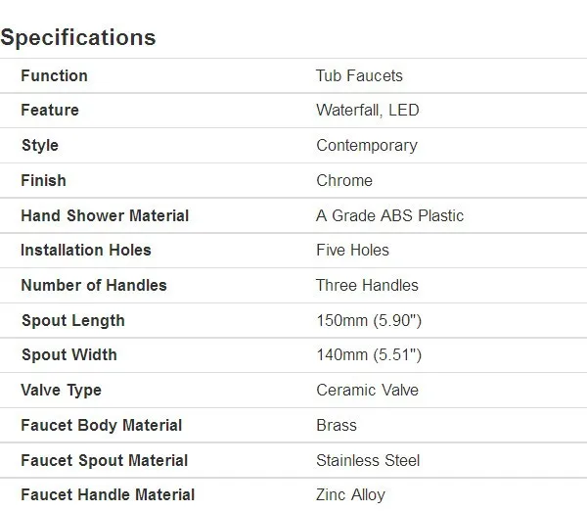Screen dimensions: 587x511
Task: Click the Three Handles value
Action: point(367,285)
